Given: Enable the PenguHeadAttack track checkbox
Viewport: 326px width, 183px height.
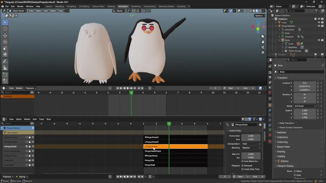Looking at the screenshot, I should click(26, 151).
